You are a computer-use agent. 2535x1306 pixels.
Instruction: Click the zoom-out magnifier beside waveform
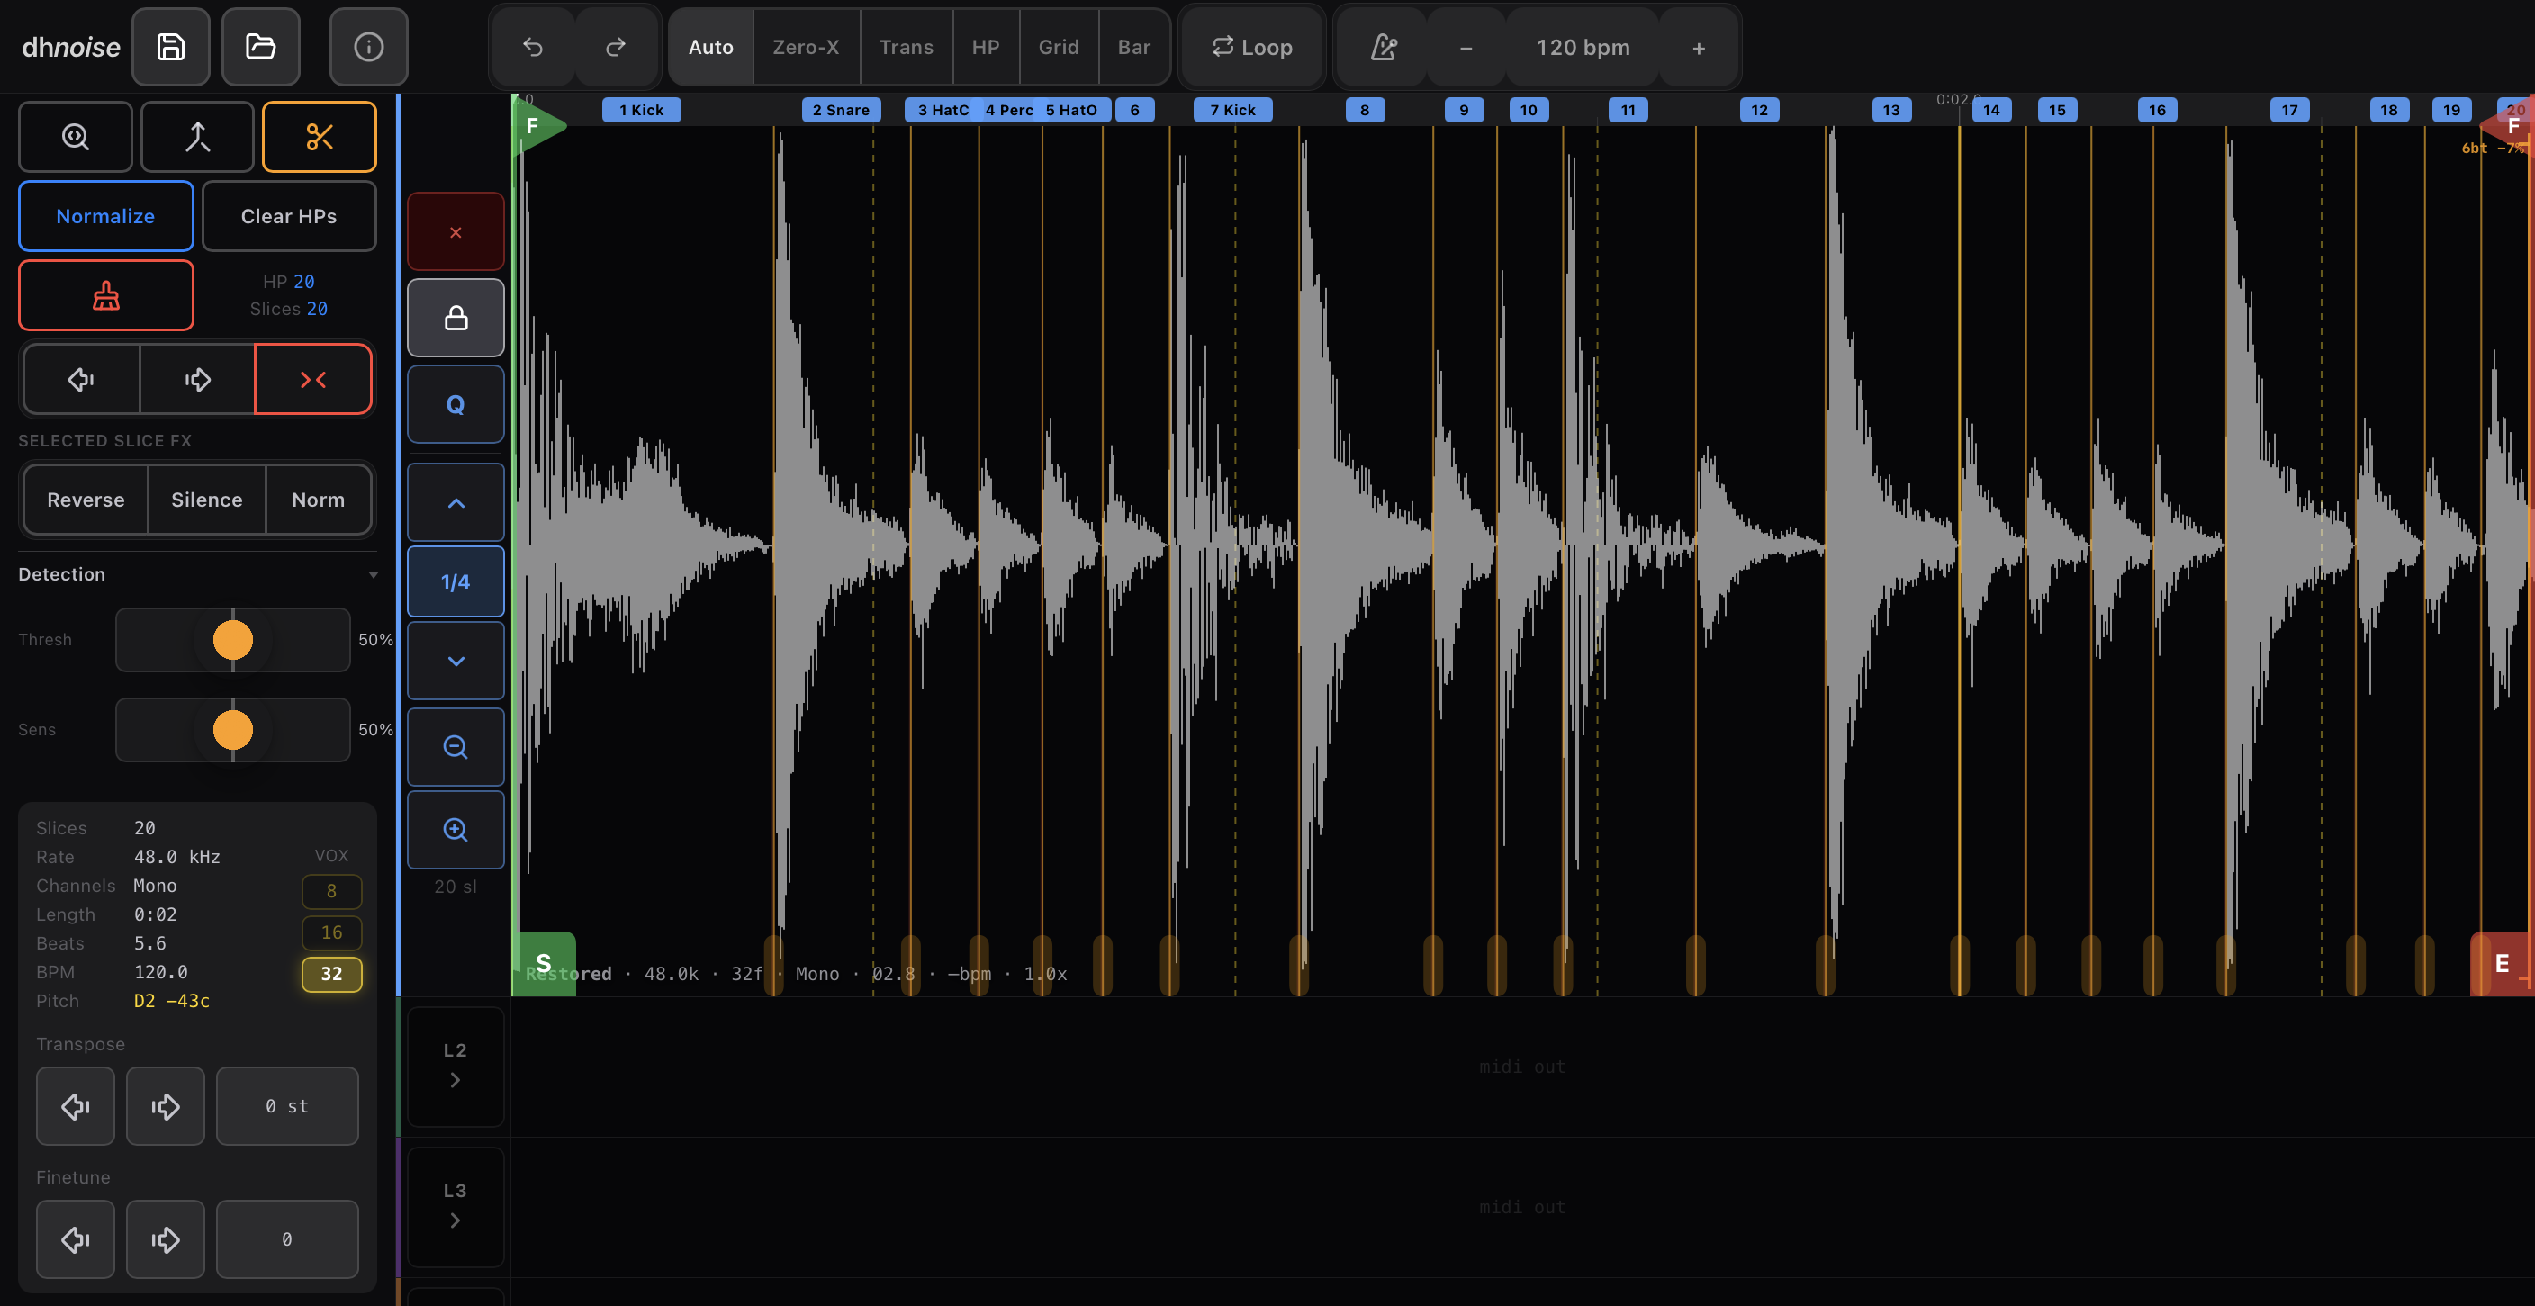[x=456, y=747]
